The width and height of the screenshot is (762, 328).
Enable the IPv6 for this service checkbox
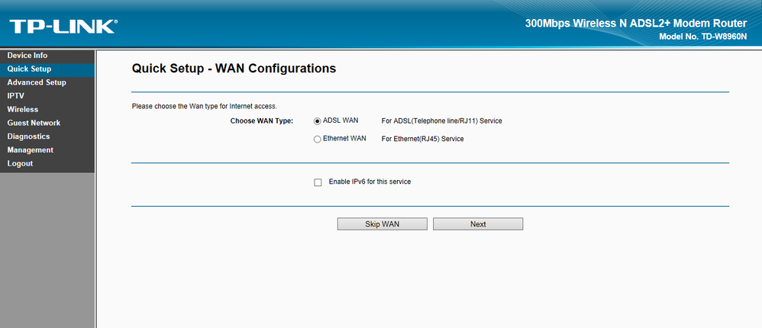point(318,182)
